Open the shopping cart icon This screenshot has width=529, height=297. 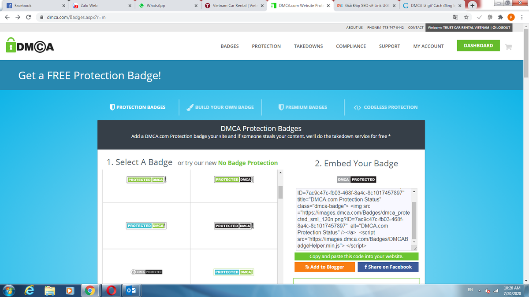[508, 46]
